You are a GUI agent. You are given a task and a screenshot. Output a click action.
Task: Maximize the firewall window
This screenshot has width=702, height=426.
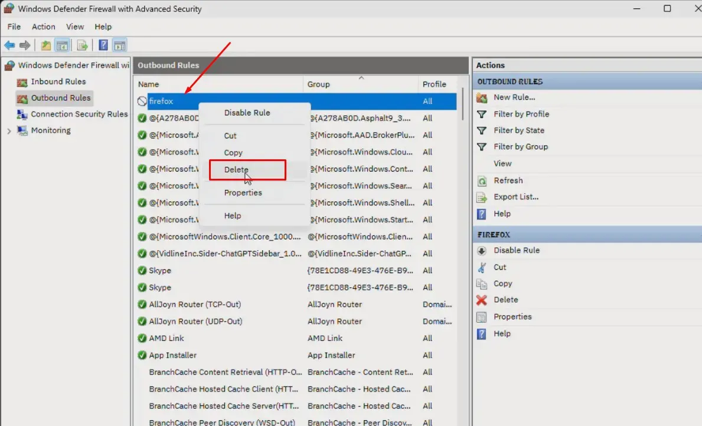pyautogui.click(x=667, y=8)
